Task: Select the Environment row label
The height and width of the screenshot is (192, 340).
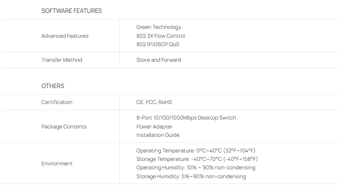Action: 57,164
